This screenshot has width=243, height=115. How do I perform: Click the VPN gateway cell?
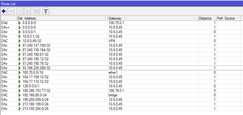point(153,41)
